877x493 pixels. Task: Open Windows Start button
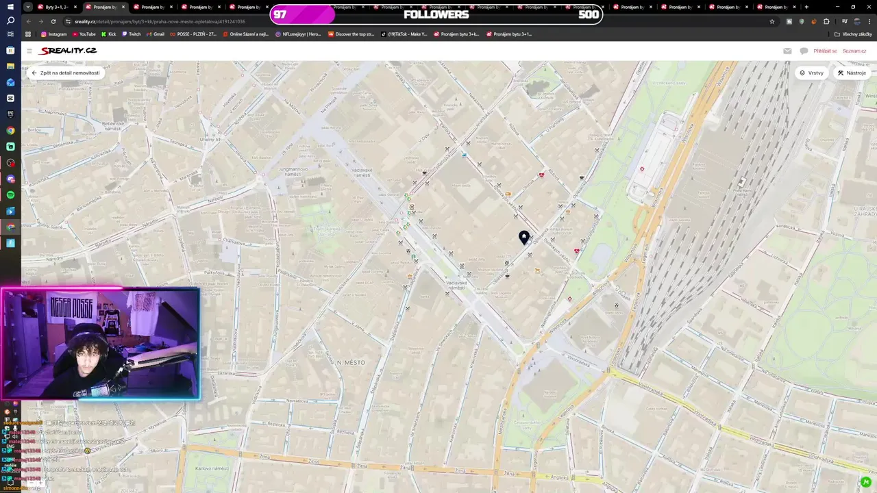[x=10, y=6]
